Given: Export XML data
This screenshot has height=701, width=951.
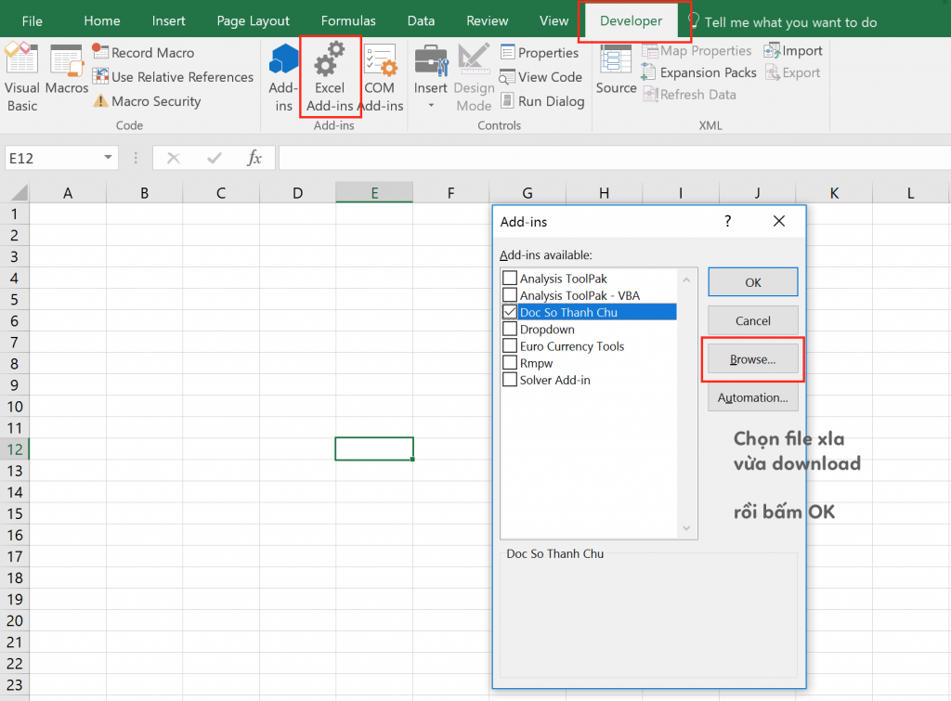Looking at the screenshot, I should [x=793, y=72].
